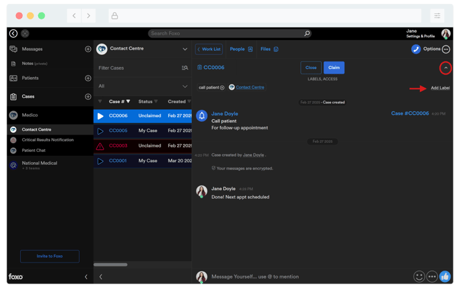
Task: Open Jane's profile avatar
Action: 446,33
